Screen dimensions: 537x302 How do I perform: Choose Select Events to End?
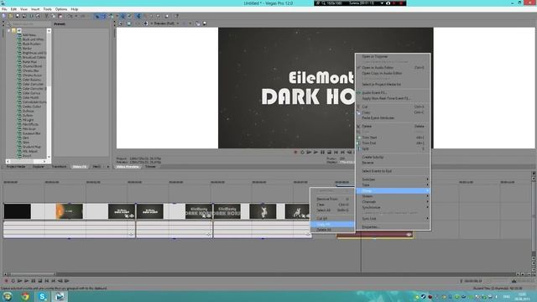pyautogui.click(x=393, y=171)
